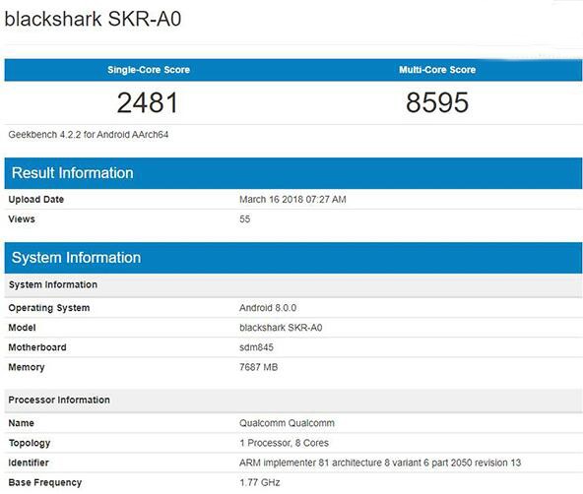Click the Views count 55
The width and height of the screenshot is (583, 494).
[244, 219]
